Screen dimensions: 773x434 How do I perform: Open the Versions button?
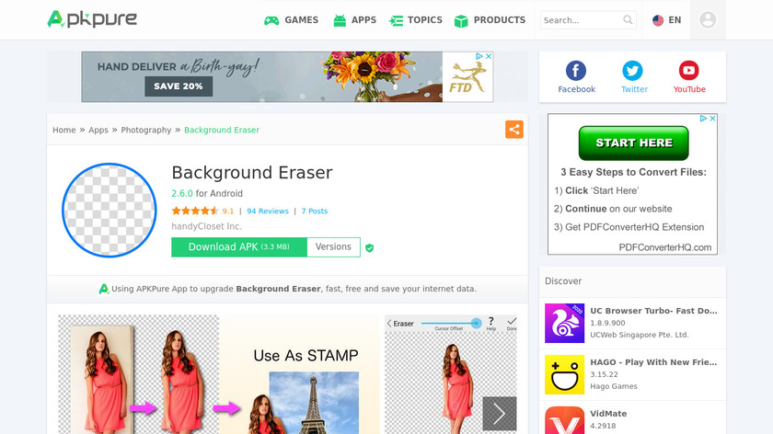coord(333,246)
